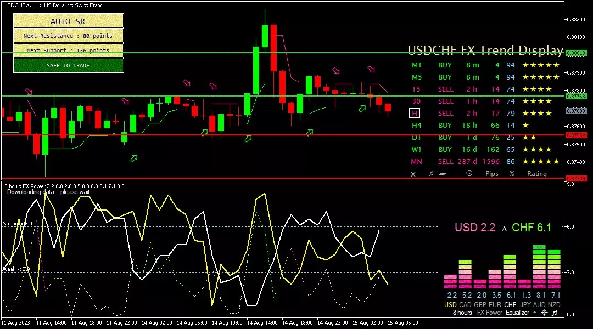
Task: Select the M5 timeframe row label
Action: click(416, 77)
